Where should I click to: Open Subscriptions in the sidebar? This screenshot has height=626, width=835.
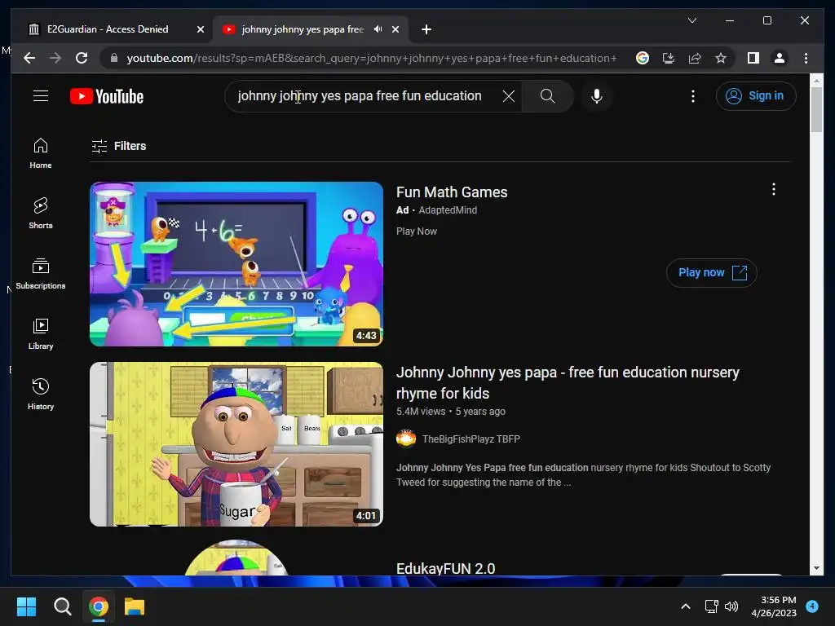click(x=41, y=274)
